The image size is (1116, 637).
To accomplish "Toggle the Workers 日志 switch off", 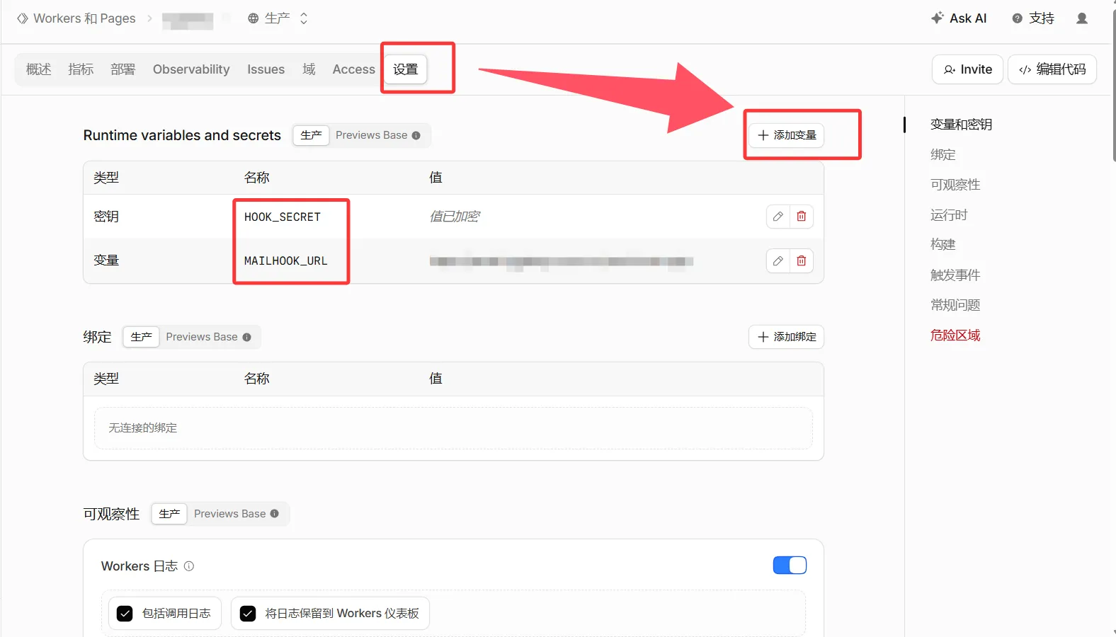I will 790,565.
